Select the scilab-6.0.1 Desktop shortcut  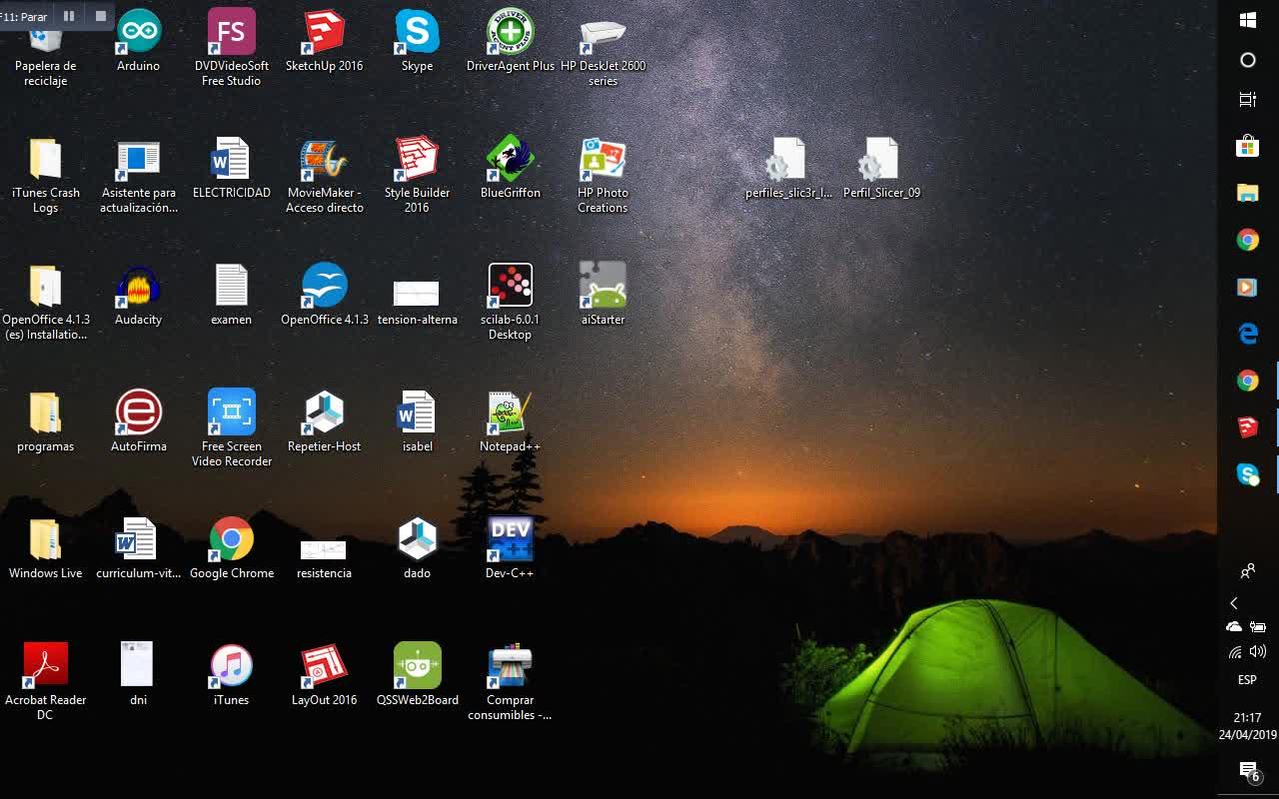510,302
